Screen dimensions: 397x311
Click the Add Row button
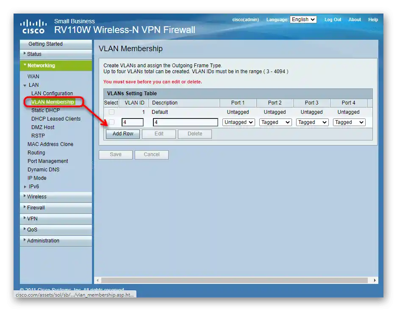click(123, 134)
